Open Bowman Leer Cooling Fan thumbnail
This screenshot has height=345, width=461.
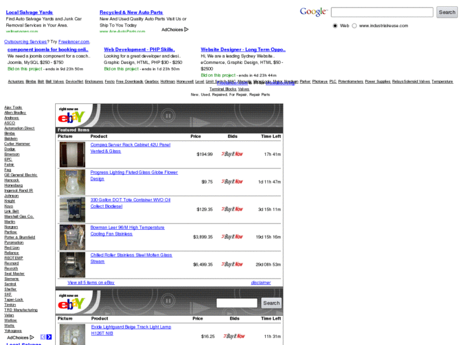tap(72, 237)
